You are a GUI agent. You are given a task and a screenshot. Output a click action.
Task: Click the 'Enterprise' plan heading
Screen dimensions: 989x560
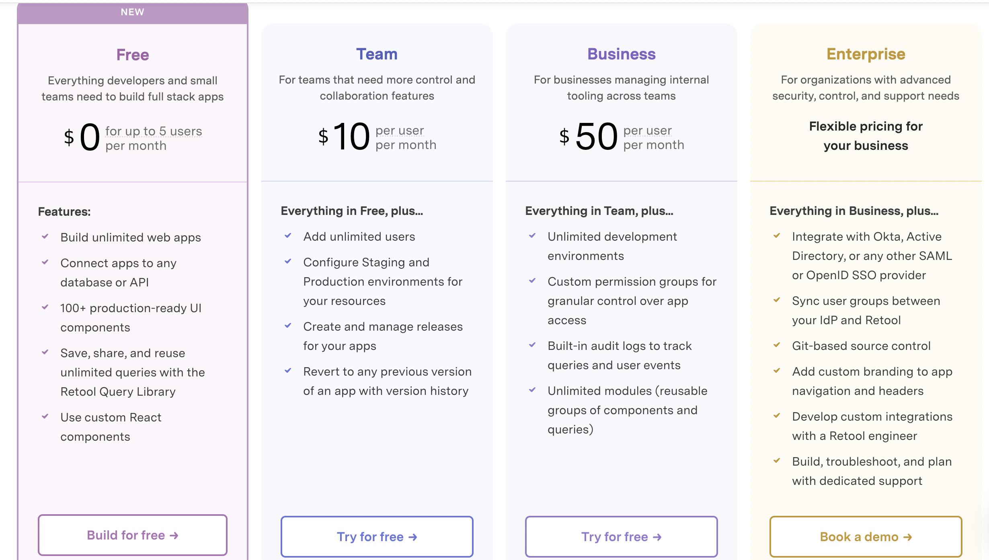tap(866, 54)
